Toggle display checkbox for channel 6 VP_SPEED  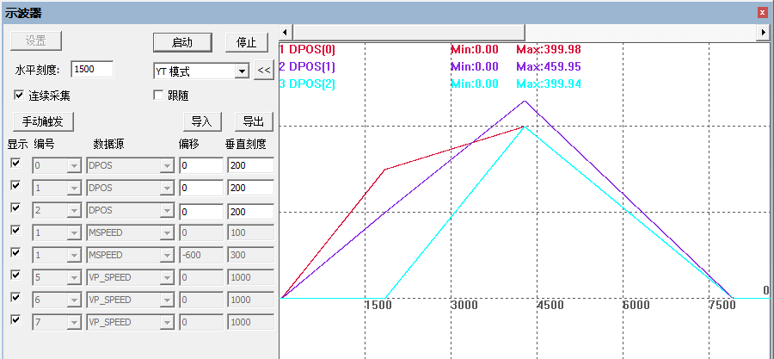tap(15, 297)
